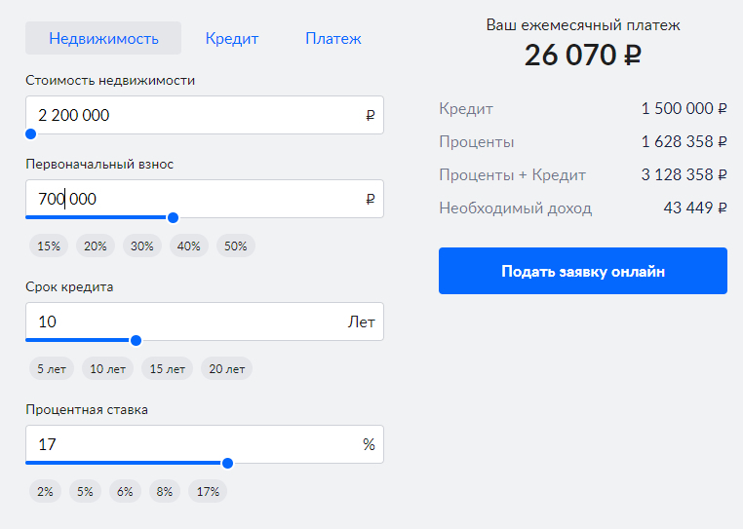Choose the 15% down payment preset

[x=49, y=246]
